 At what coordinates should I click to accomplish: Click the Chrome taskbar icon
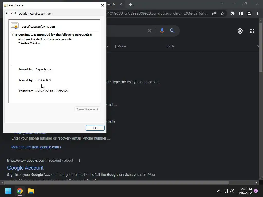click(20, 191)
